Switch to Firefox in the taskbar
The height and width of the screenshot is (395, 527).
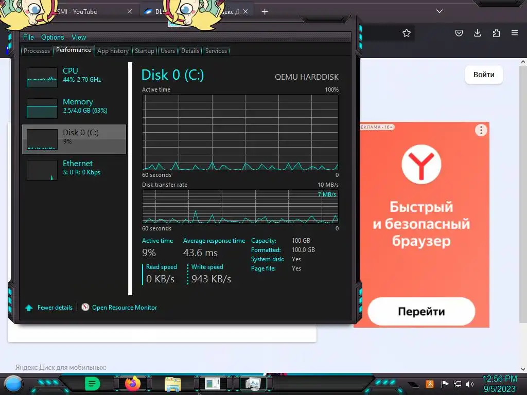133,384
